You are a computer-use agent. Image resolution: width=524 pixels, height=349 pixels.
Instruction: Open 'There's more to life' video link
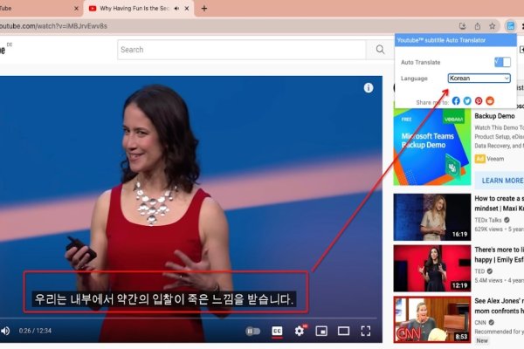[500, 256]
